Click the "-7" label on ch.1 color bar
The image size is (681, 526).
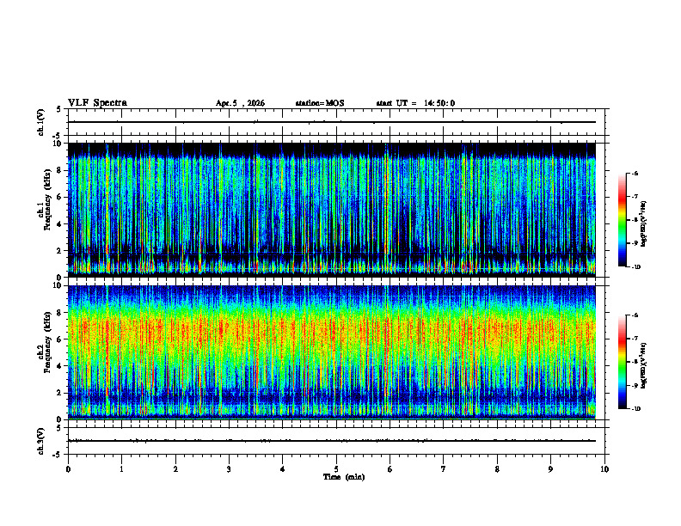point(635,197)
